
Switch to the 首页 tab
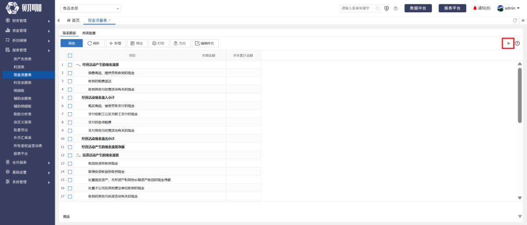[x=73, y=21]
